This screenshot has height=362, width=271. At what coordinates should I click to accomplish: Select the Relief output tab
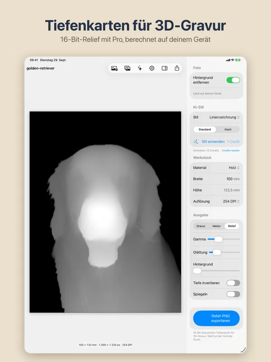(232, 226)
